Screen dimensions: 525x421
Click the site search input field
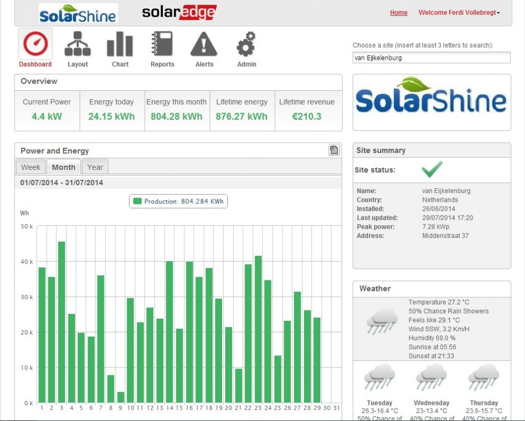431,58
